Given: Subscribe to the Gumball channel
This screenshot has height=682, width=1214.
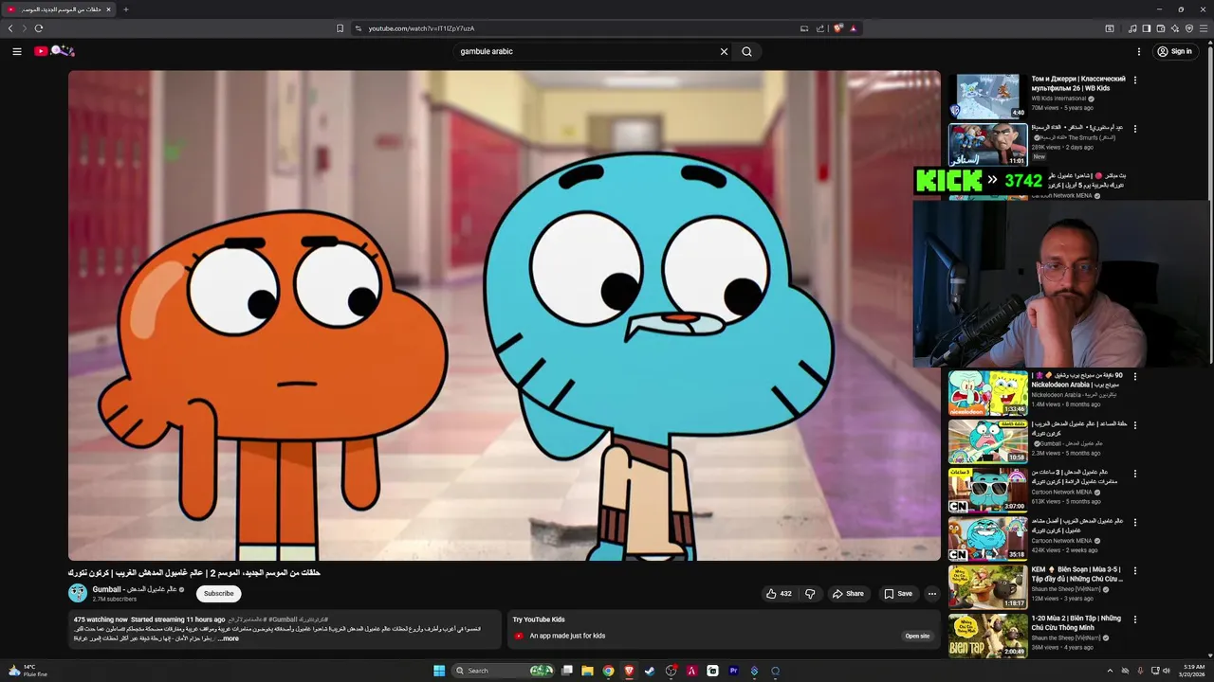Looking at the screenshot, I should (218, 594).
